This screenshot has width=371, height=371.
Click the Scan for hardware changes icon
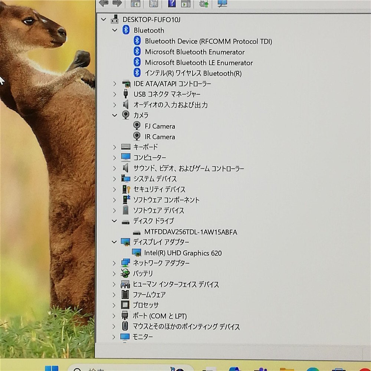[223, 3]
